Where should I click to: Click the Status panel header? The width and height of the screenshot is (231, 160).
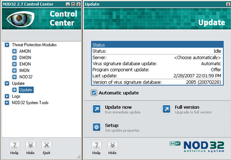(157, 45)
